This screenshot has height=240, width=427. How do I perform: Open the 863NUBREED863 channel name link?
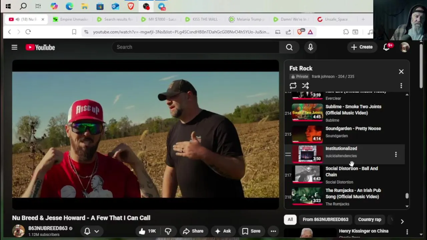click(x=48, y=228)
